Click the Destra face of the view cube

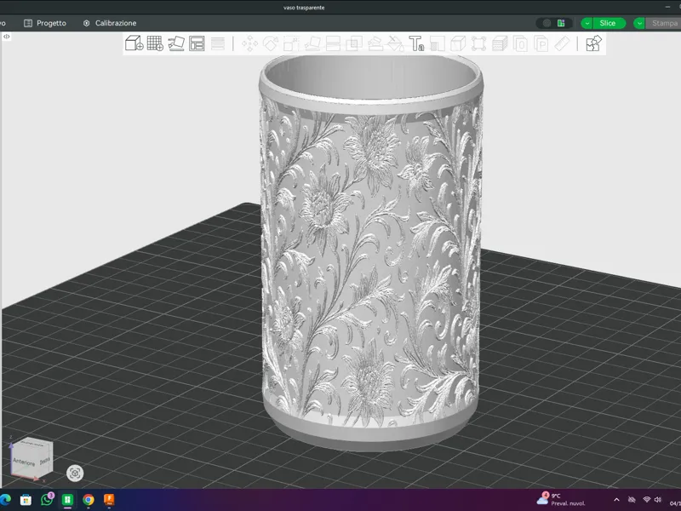coord(45,460)
